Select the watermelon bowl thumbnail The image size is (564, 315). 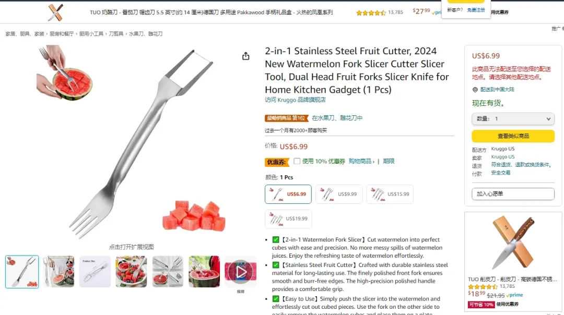pyautogui.click(x=131, y=272)
